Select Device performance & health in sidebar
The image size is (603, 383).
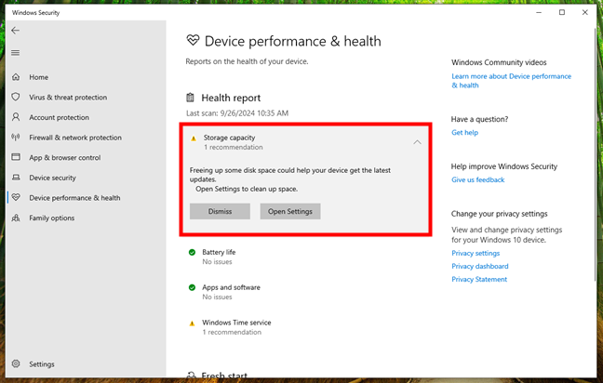[x=75, y=198]
